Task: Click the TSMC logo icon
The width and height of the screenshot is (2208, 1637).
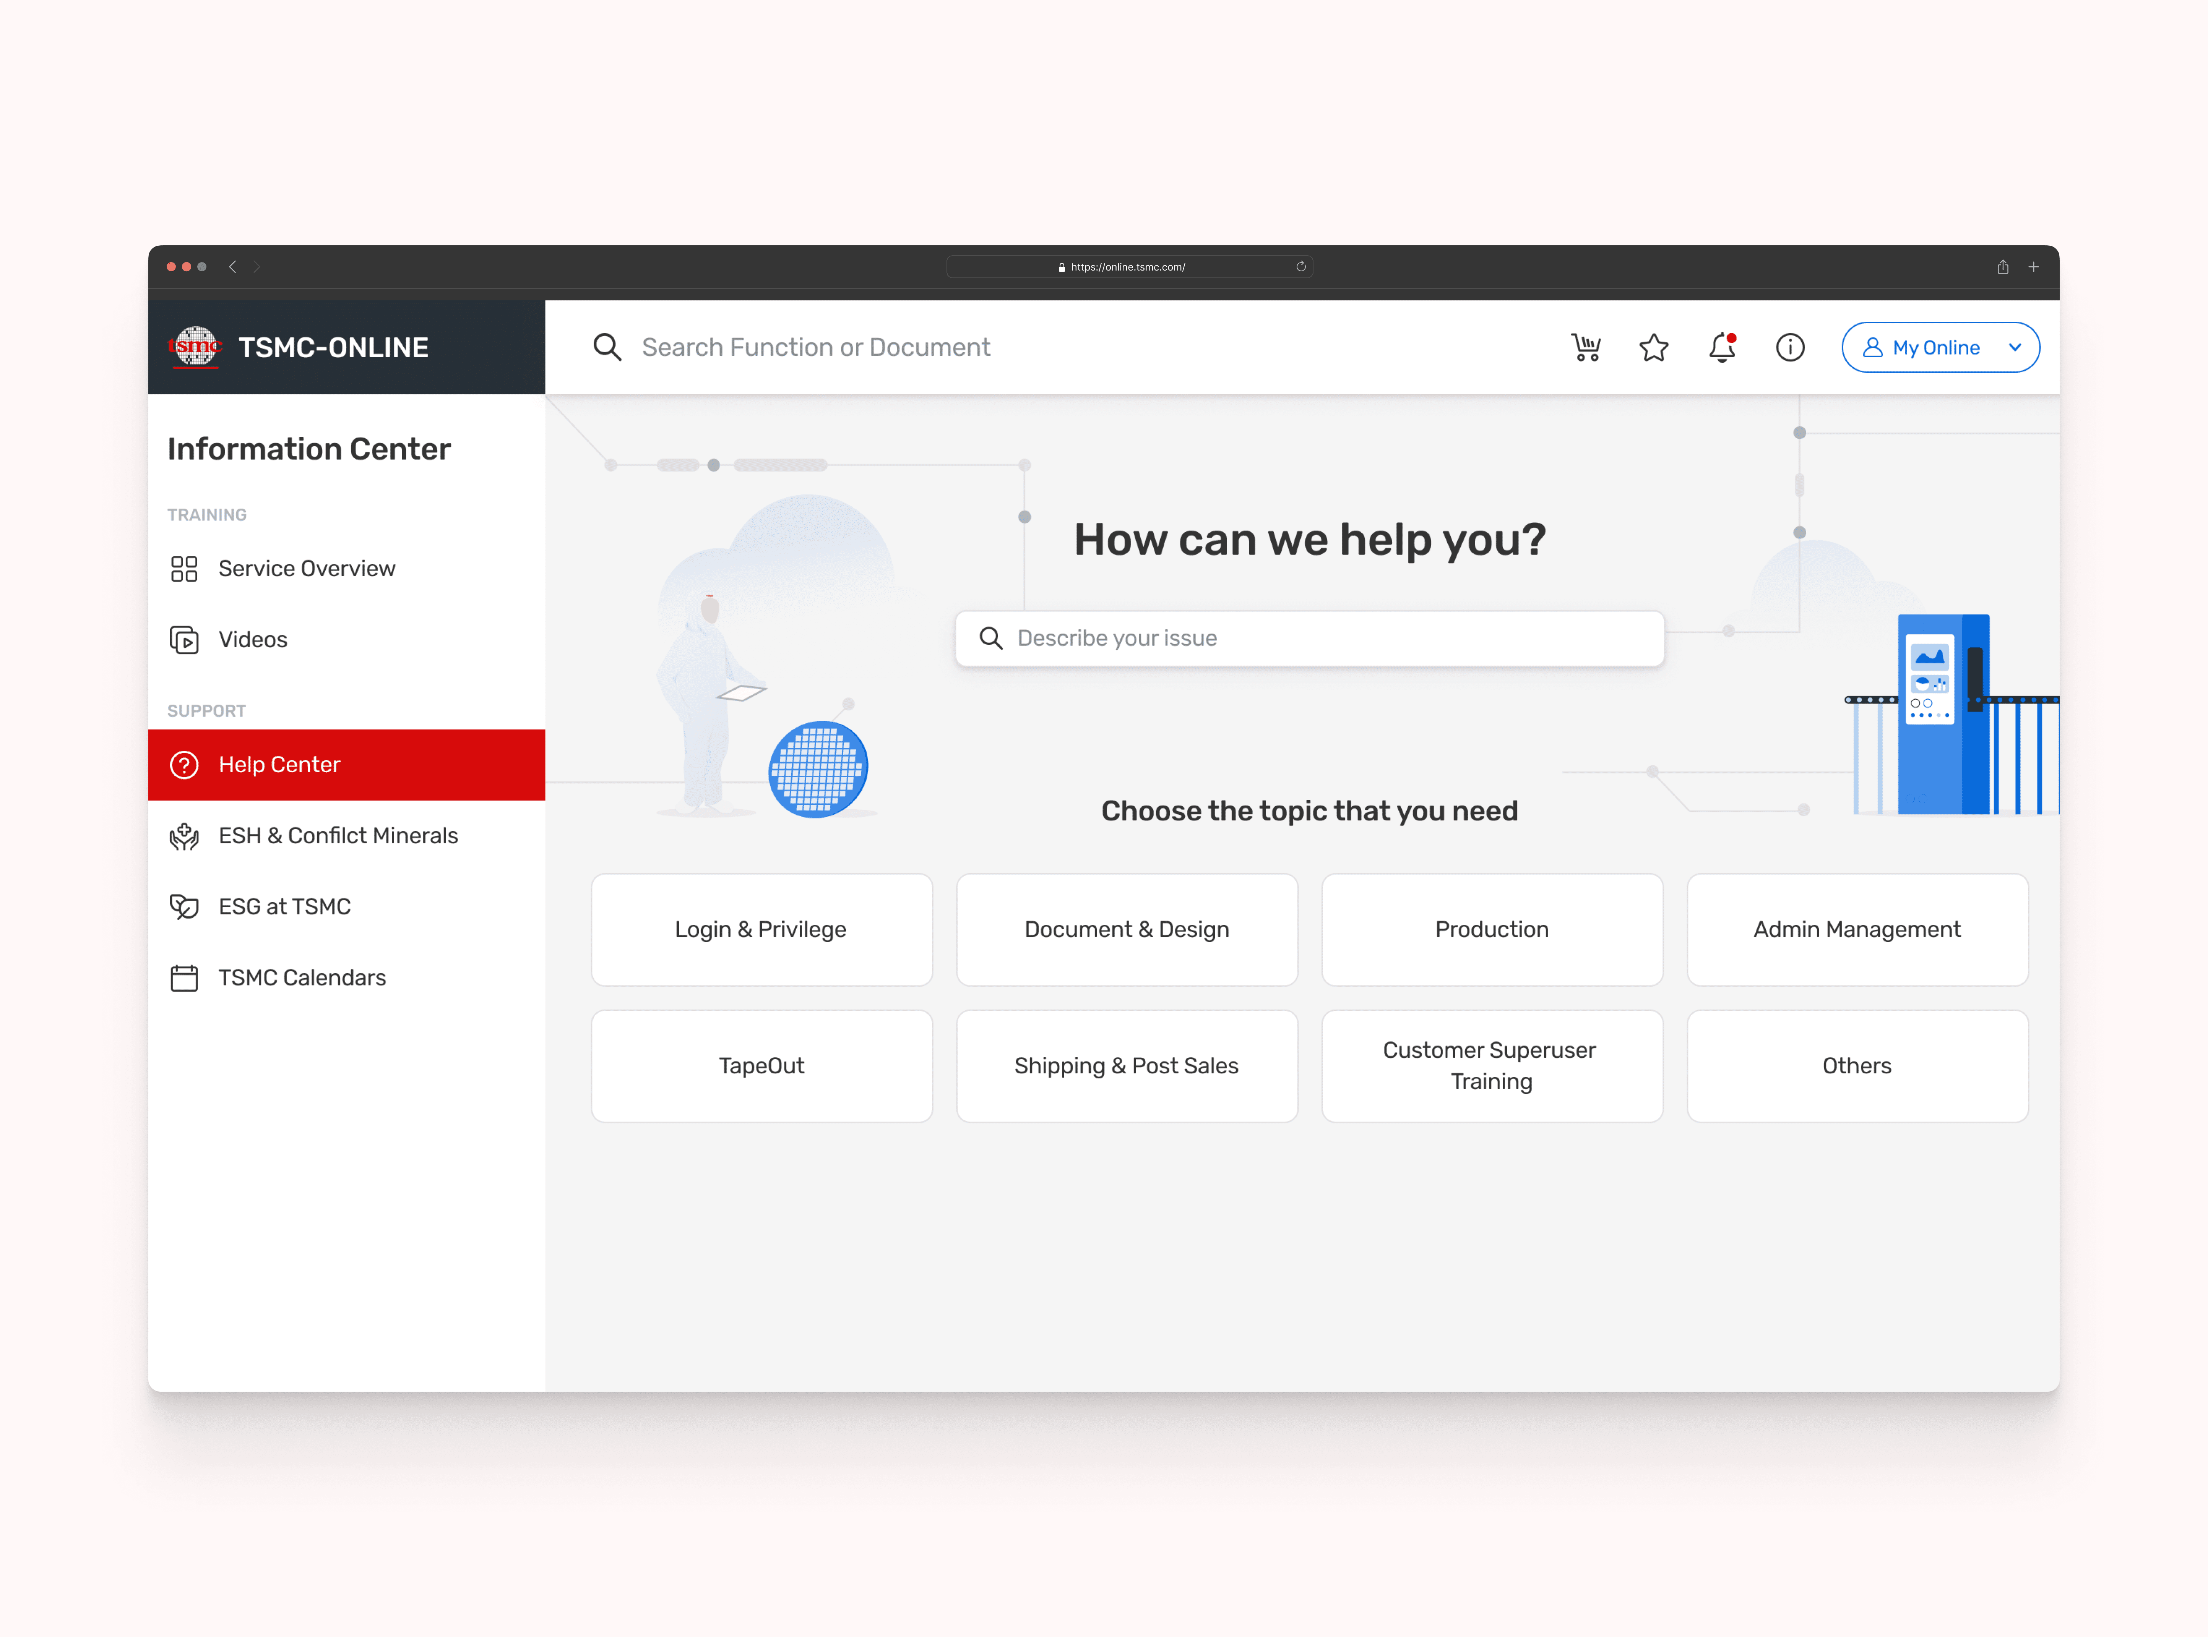Action: point(195,347)
